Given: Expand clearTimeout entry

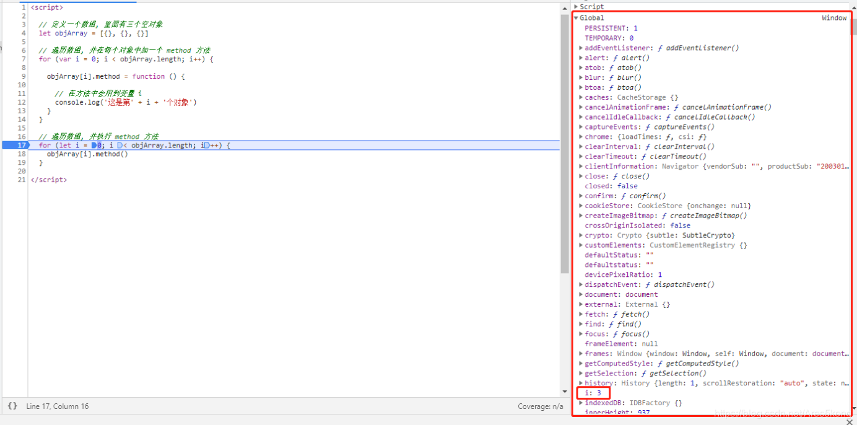Looking at the screenshot, I should [581, 156].
